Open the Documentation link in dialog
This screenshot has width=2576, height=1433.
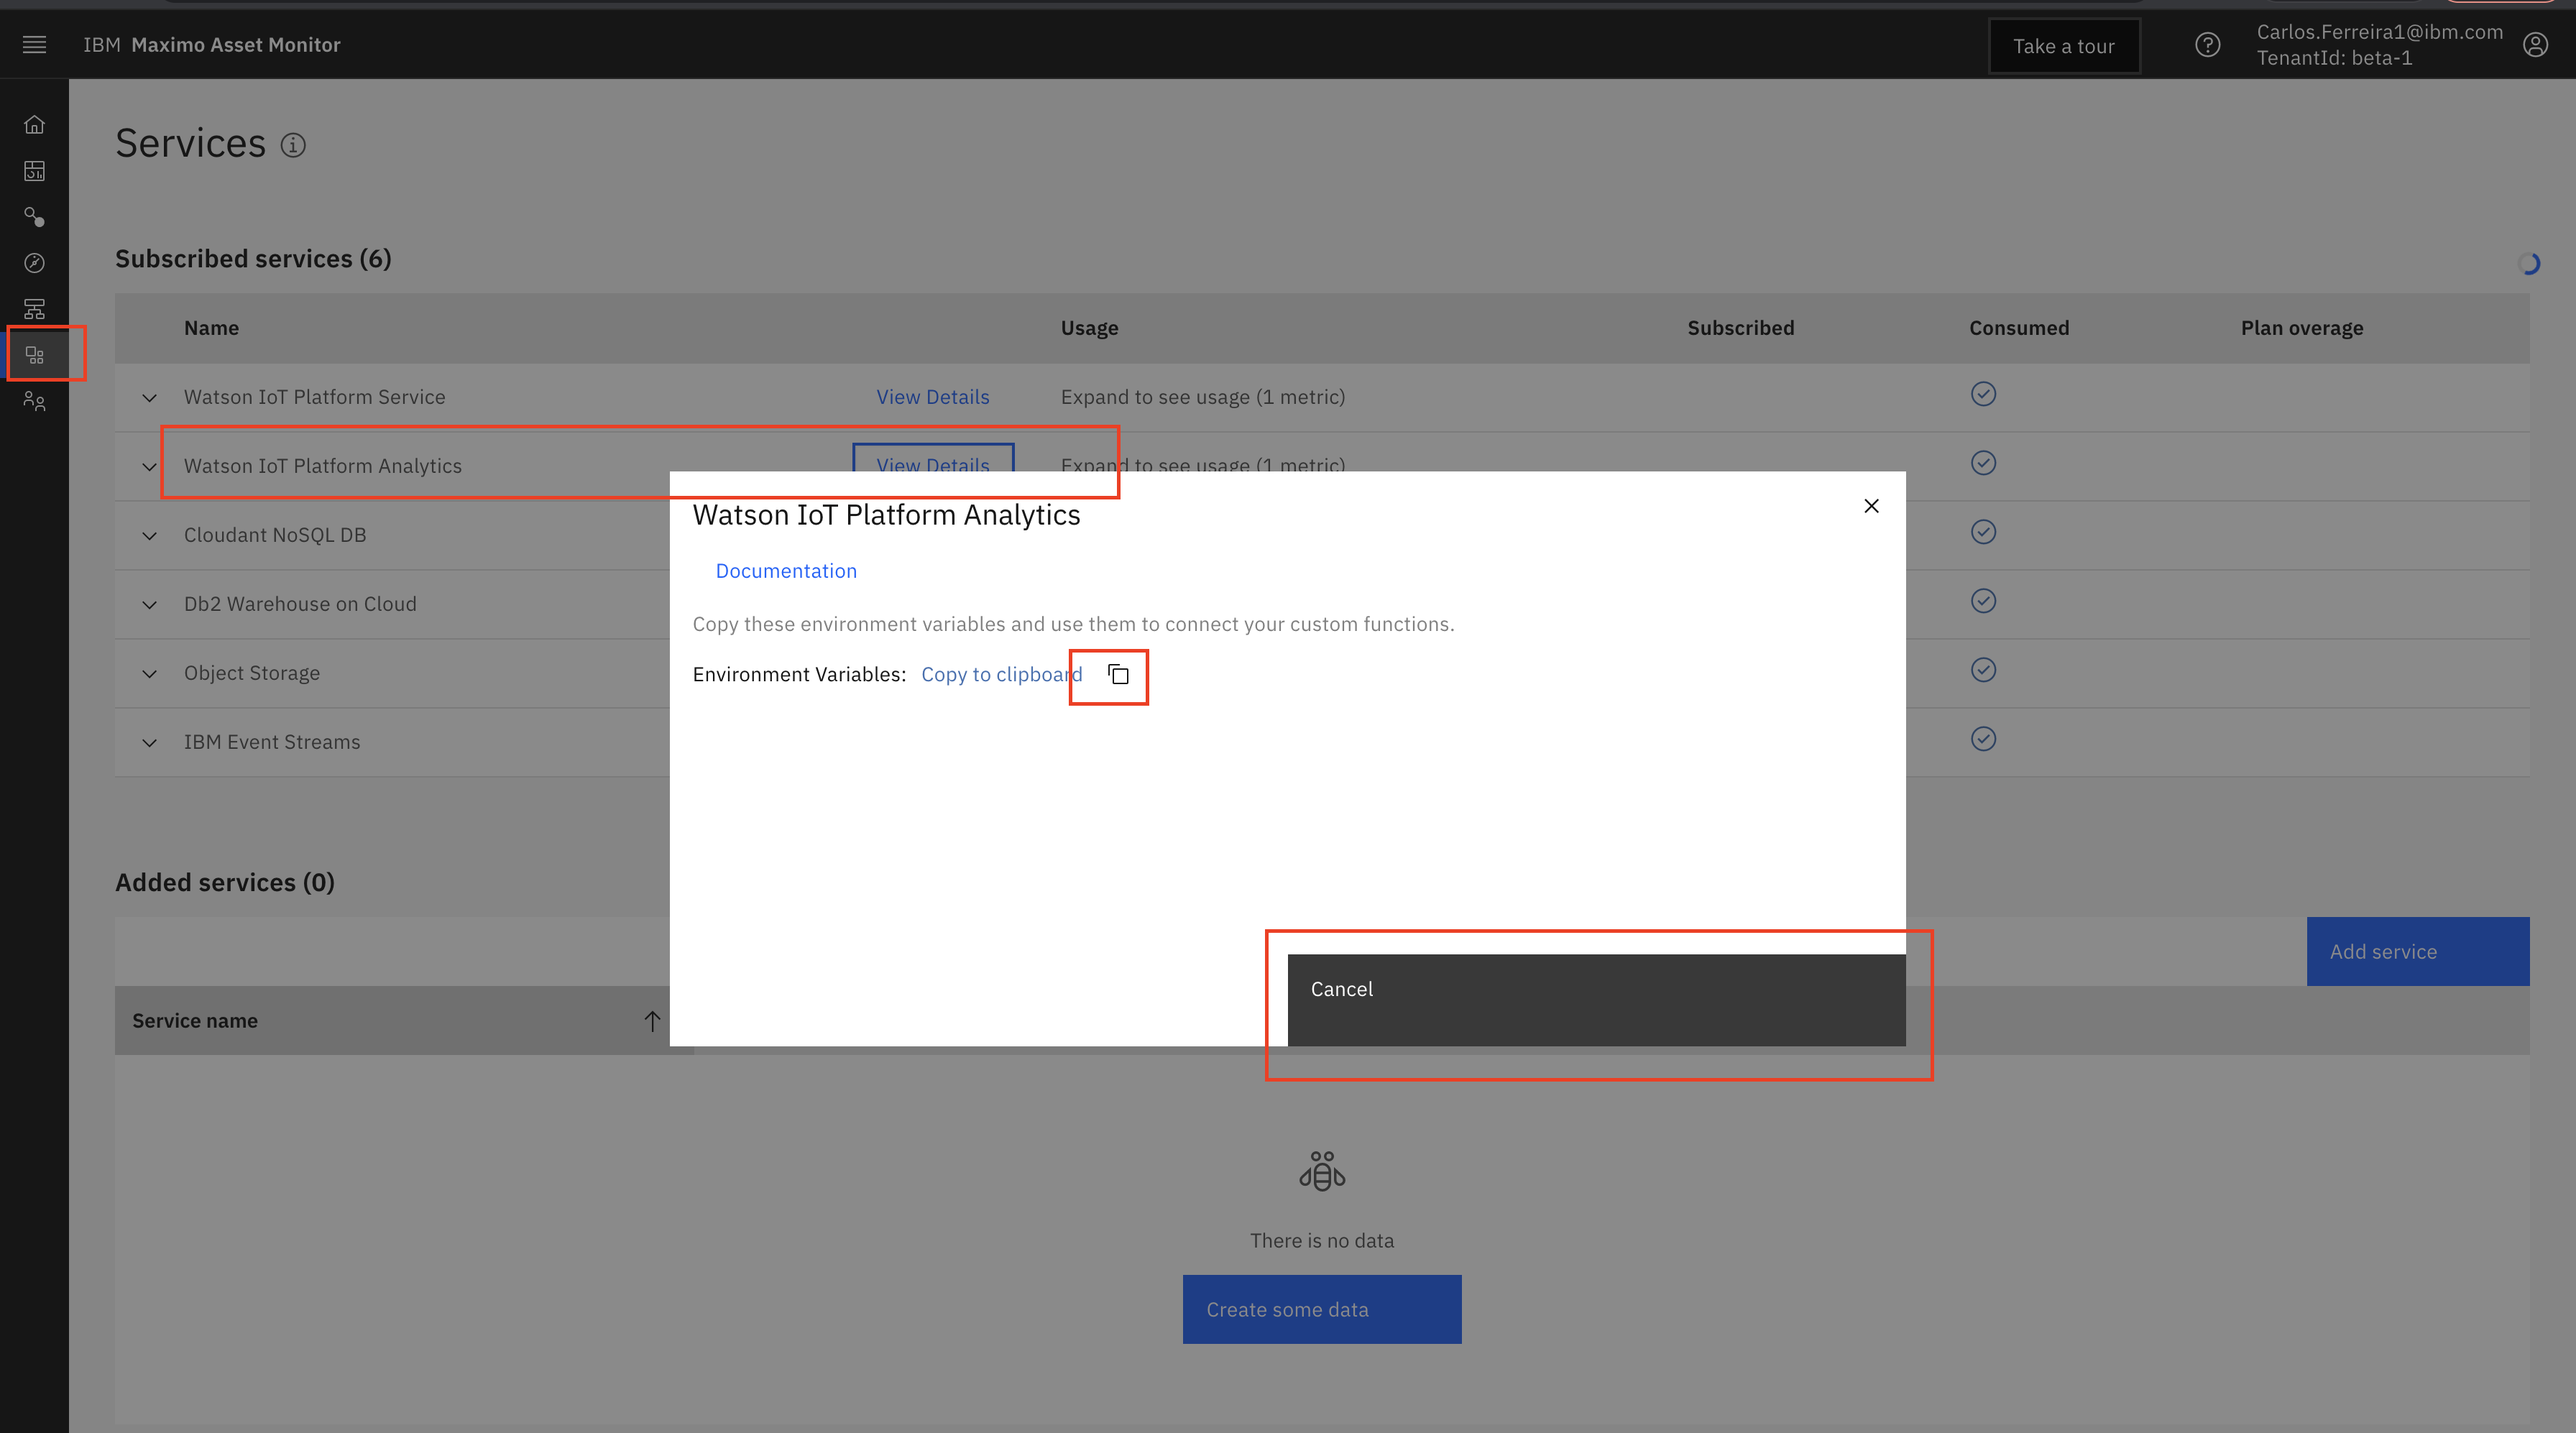click(786, 571)
